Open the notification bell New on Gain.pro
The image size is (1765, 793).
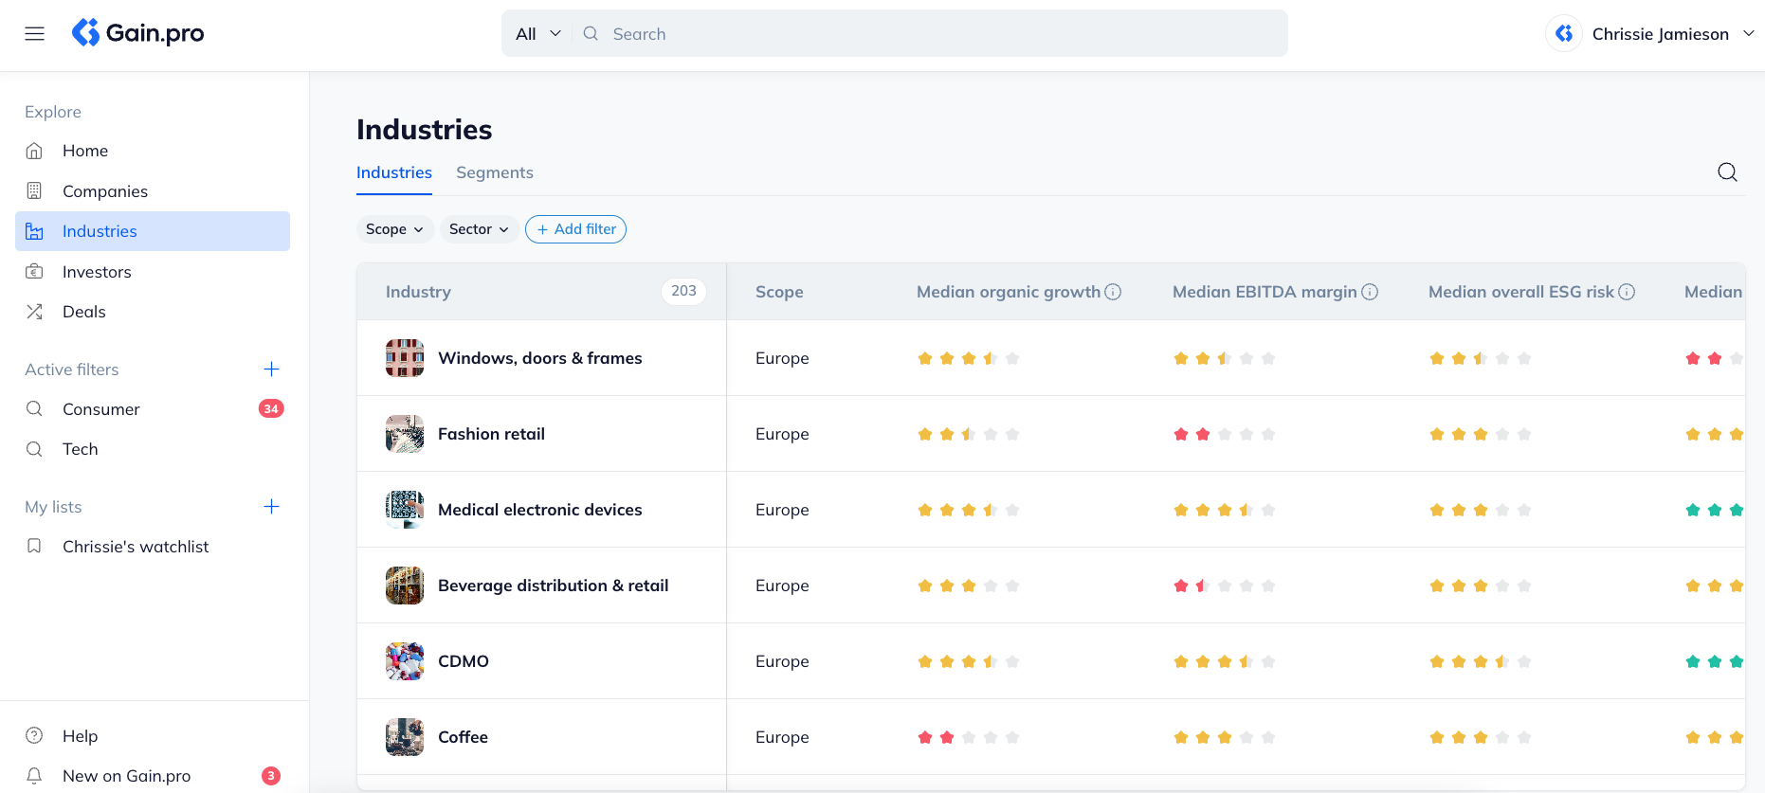coord(35,776)
